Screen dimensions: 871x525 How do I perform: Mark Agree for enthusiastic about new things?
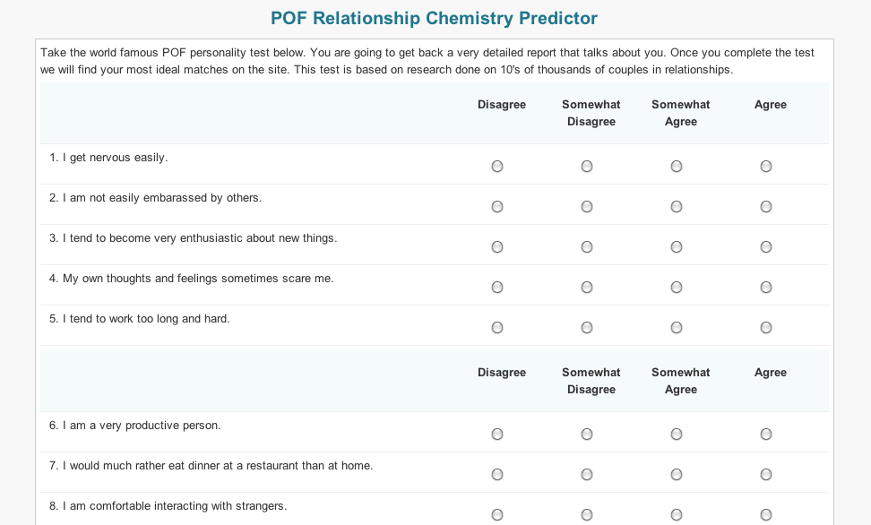coord(766,246)
